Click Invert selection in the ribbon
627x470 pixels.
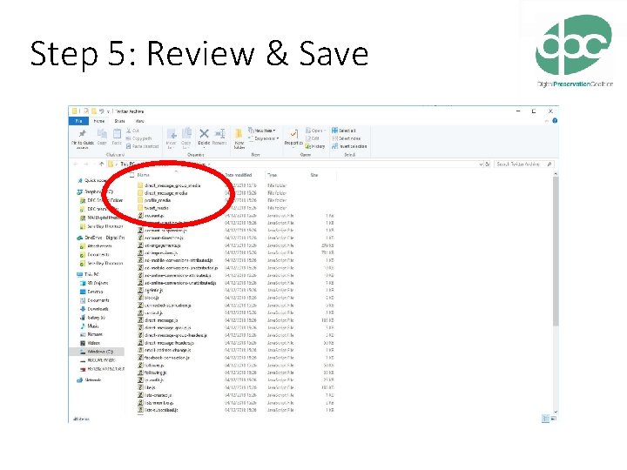tap(349, 146)
